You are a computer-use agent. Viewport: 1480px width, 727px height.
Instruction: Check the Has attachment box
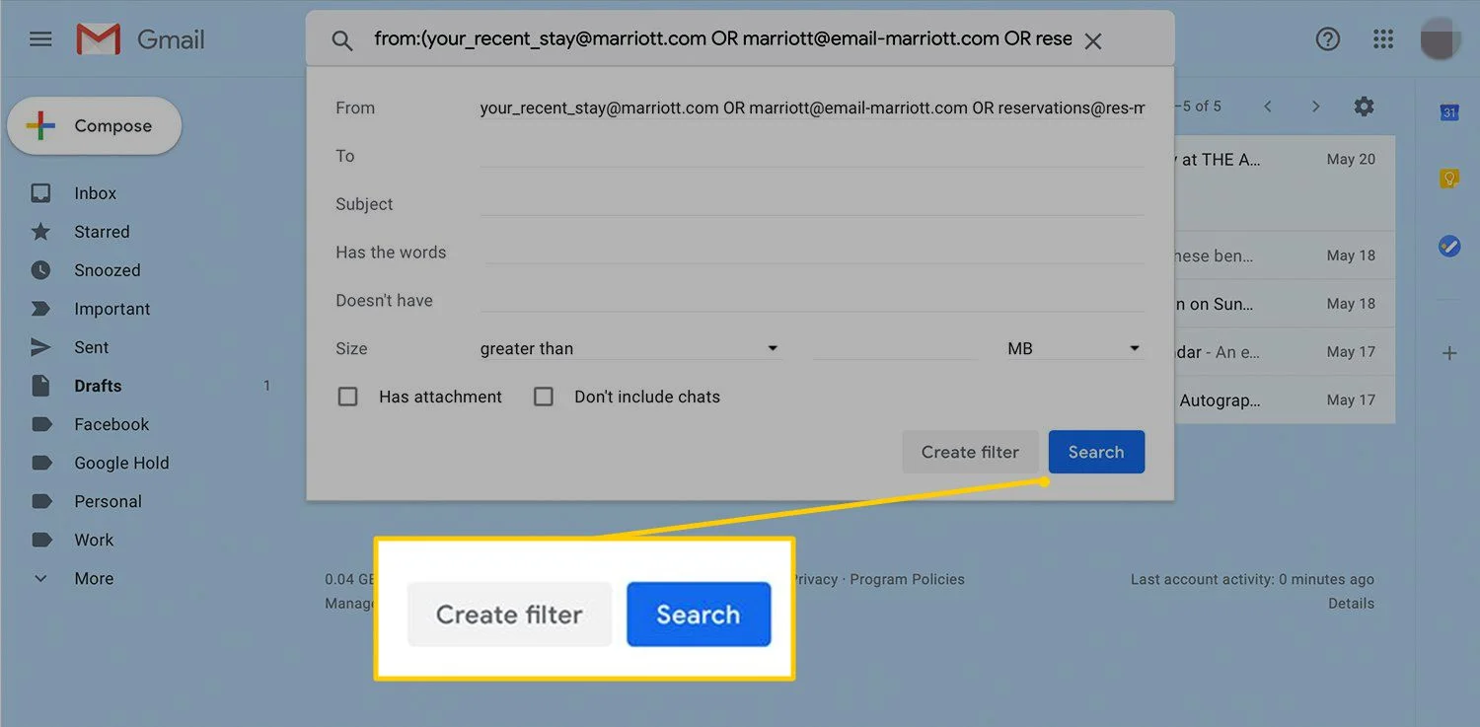coord(347,397)
